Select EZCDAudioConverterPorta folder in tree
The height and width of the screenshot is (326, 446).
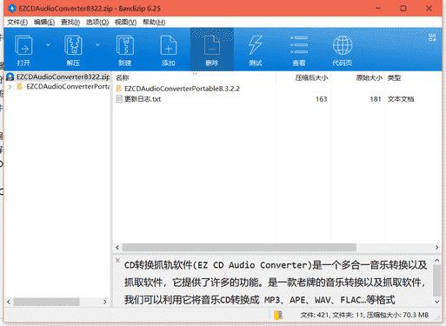(x=68, y=87)
